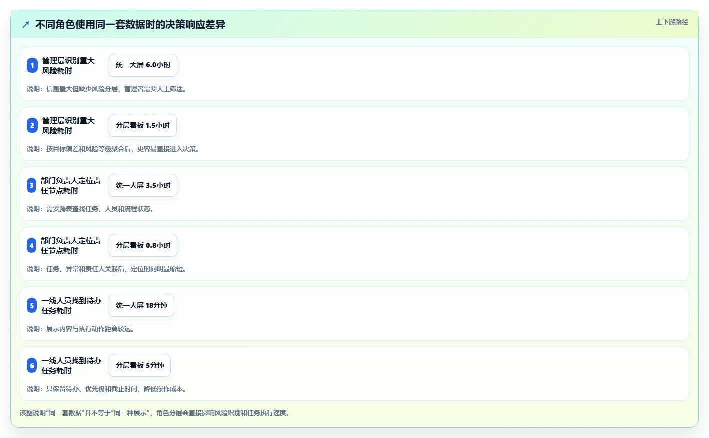The image size is (709, 438).
Task: Click the title 不同角色使用同一套数据时的决策响应差异
Action: (130, 24)
